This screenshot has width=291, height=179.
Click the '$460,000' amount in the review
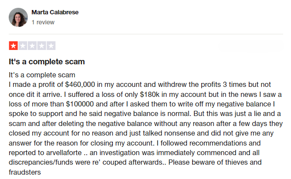tap(80, 85)
